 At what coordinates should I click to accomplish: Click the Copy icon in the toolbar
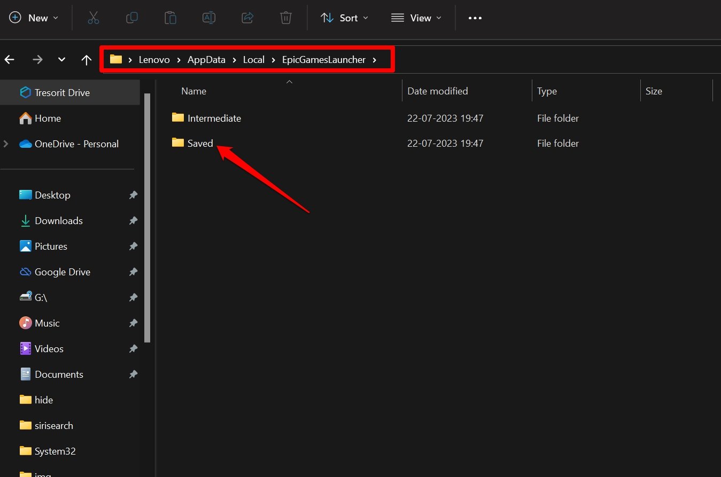(x=132, y=18)
